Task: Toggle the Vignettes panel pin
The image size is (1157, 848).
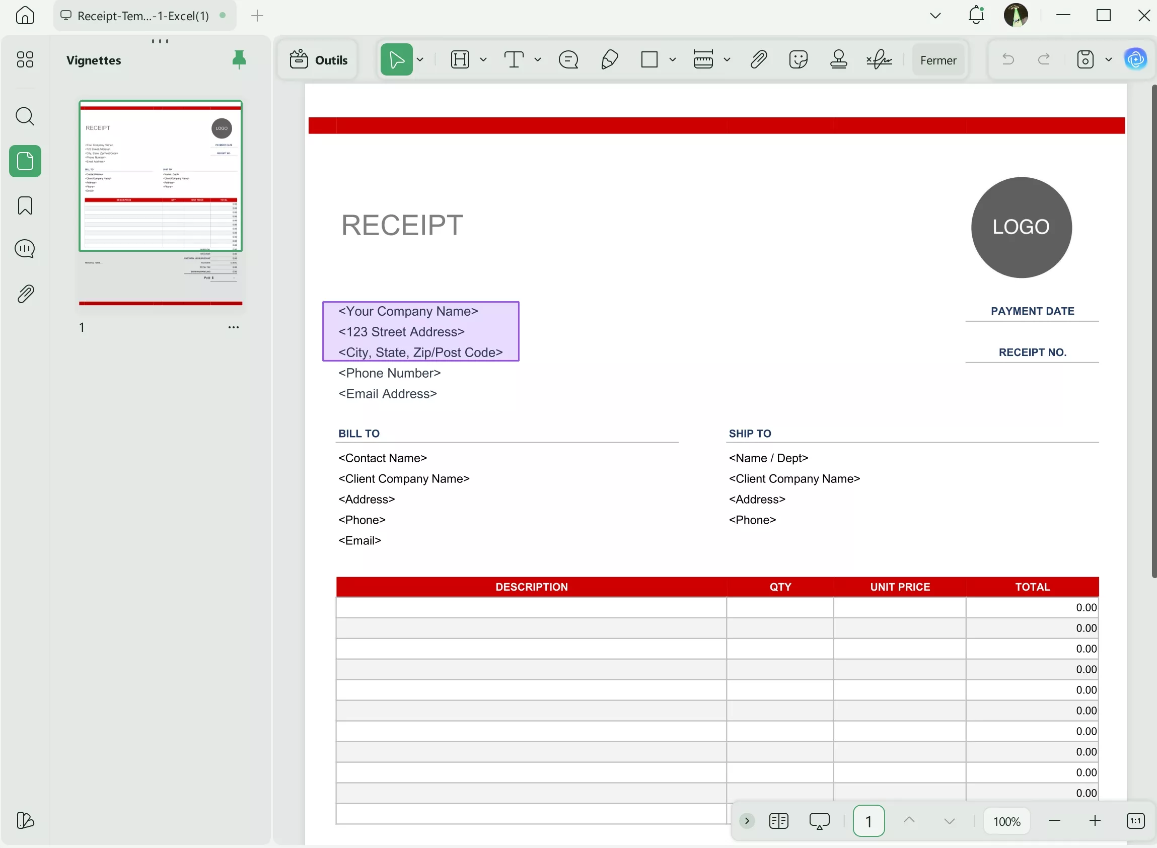Action: pyautogui.click(x=239, y=60)
